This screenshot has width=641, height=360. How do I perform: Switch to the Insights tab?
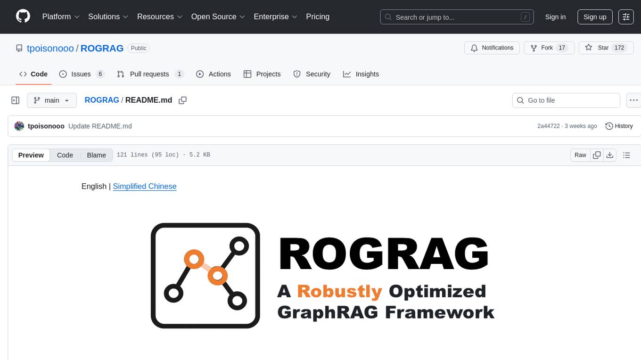tap(361, 74)
